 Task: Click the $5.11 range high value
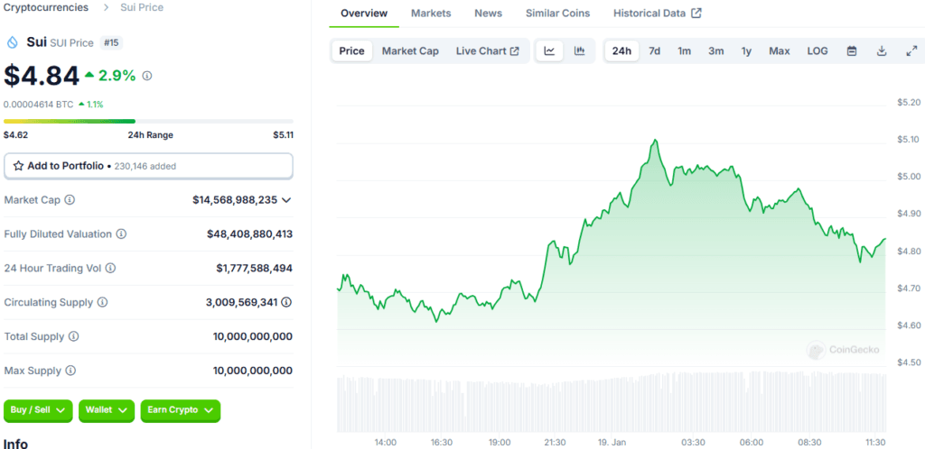[x=283, y=134]
